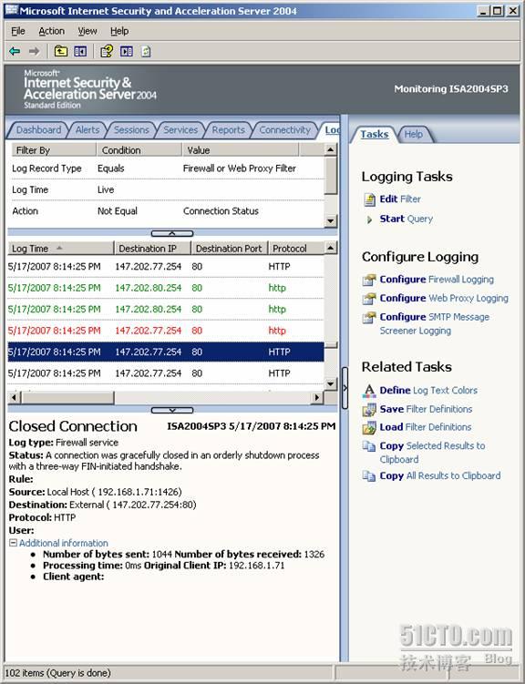Toggle the console tree pane icon

(80, 52)
